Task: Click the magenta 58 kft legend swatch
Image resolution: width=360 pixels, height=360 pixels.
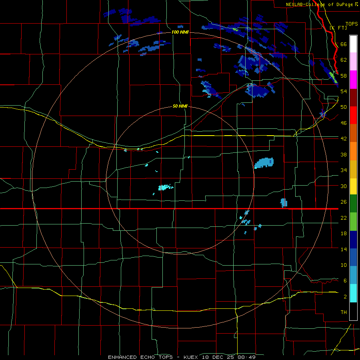Action: [353, 80]
